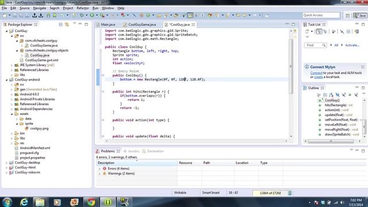Image resolution: width=368 pixels, height=207 pixels.
Task: Click the Outline horizontal scrollbar
Action: tap(331, 141)
